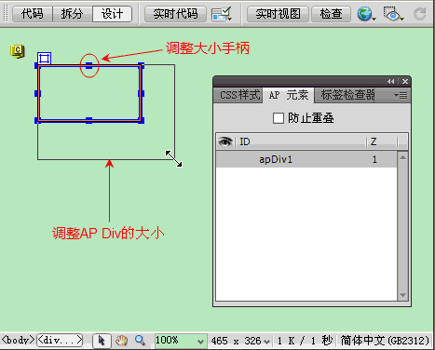Activate 实时视图 live view
This screenshot has width=435, height=350.
278,14
